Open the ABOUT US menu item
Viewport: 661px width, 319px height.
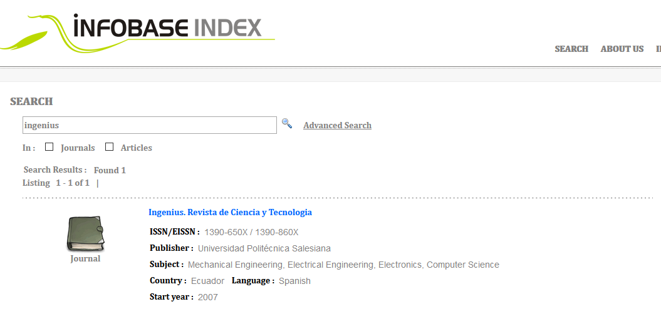point(622,49)
